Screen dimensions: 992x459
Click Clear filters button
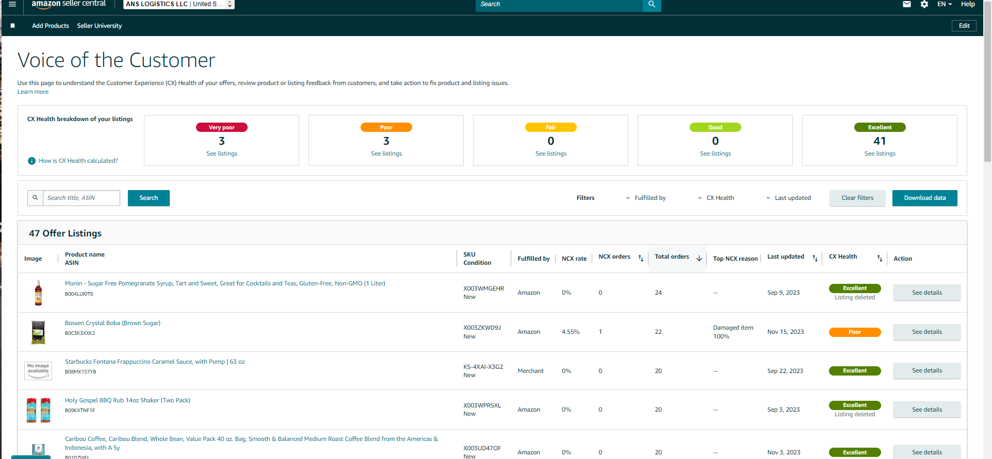click(857, 198)
